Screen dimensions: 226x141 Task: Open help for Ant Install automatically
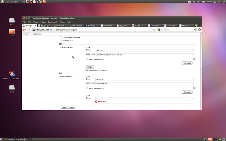pos(194,88)
